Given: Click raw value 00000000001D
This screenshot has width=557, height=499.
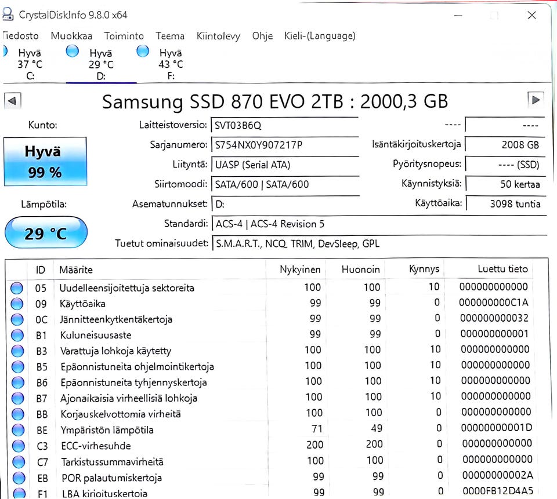Looking at the screenshot, I should point(497,428).
